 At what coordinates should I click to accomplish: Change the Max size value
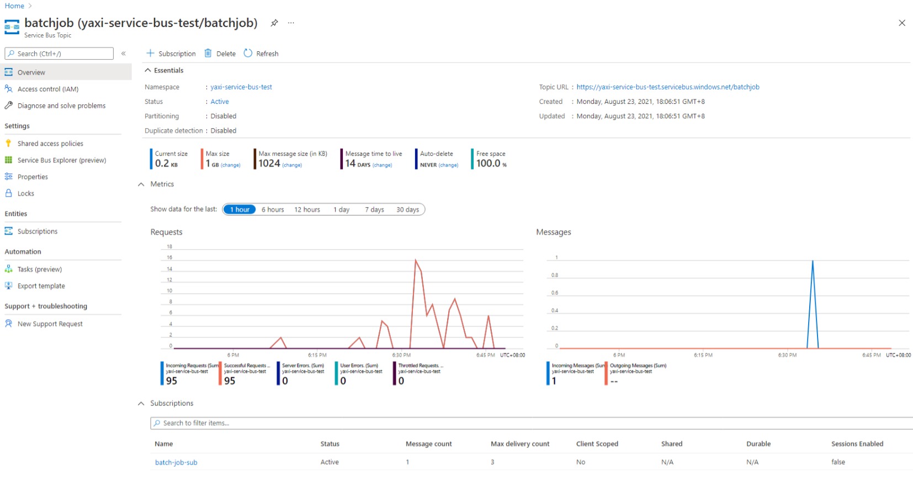coord(231,165)
